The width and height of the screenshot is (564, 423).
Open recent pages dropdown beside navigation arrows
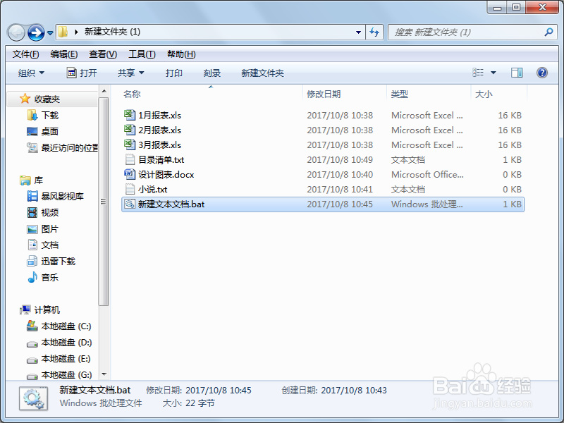(50, 33)
